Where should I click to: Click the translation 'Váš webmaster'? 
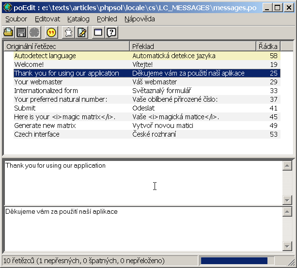155,82
